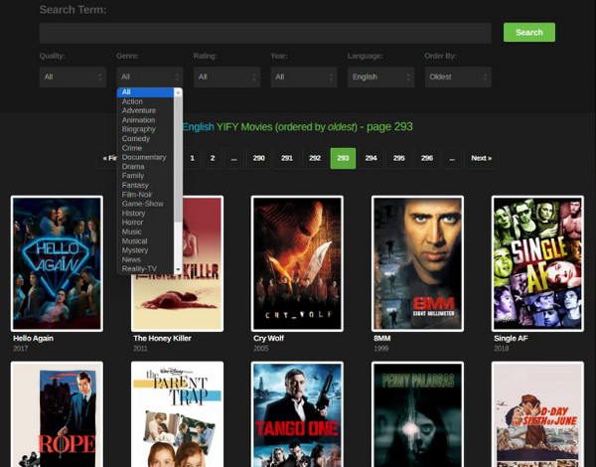Click genre list scroll-up arrow
Image resolution: width=596 pixels, height=467 pixels.
tap(178, 92)
